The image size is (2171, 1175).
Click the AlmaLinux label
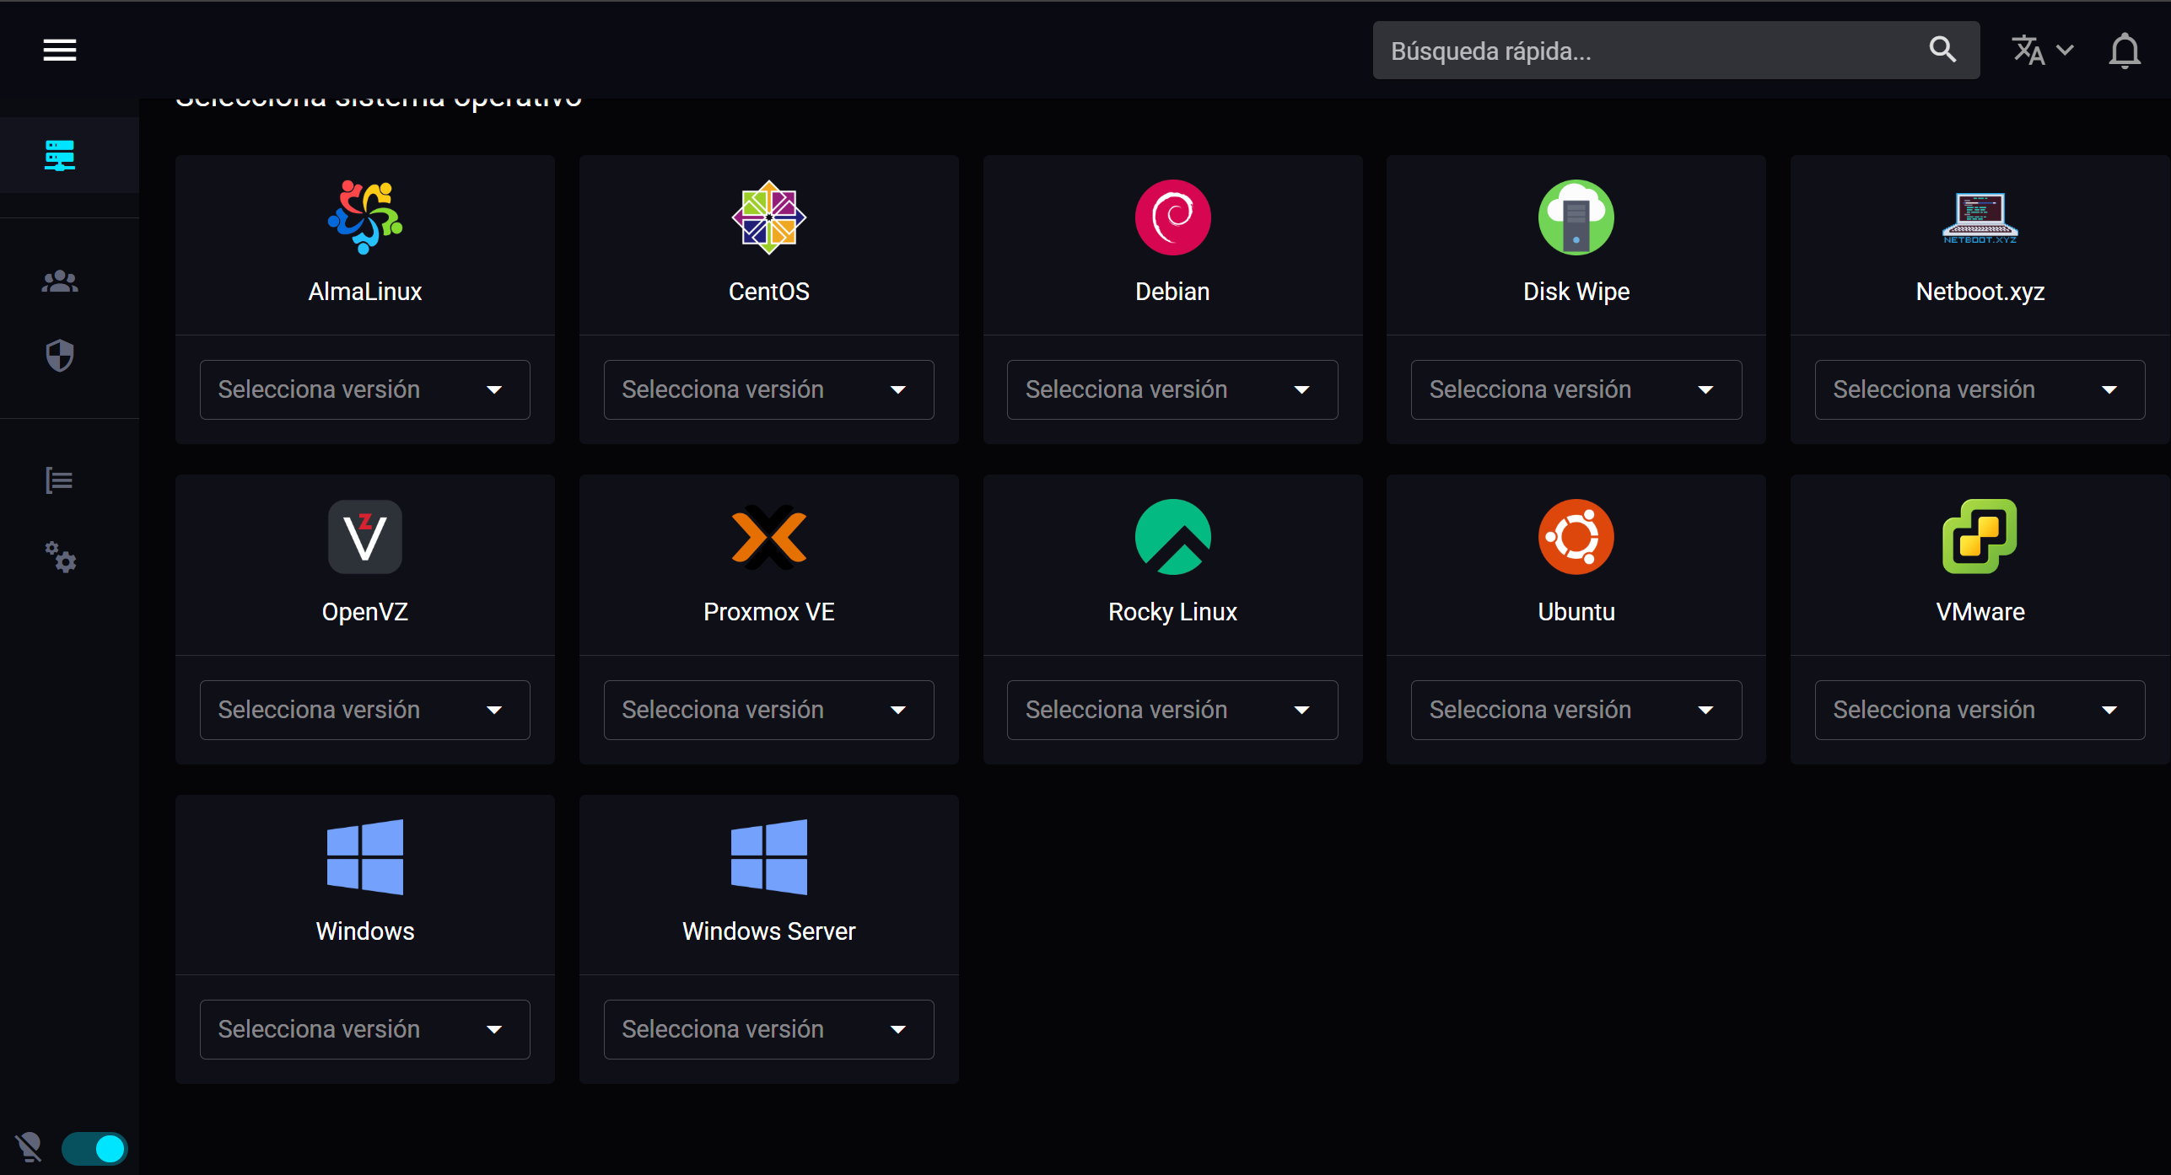pos(365,292)
